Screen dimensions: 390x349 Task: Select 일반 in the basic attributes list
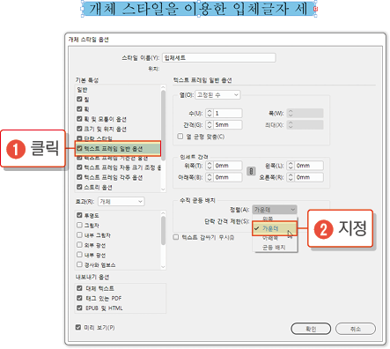[x=82, y=89]
